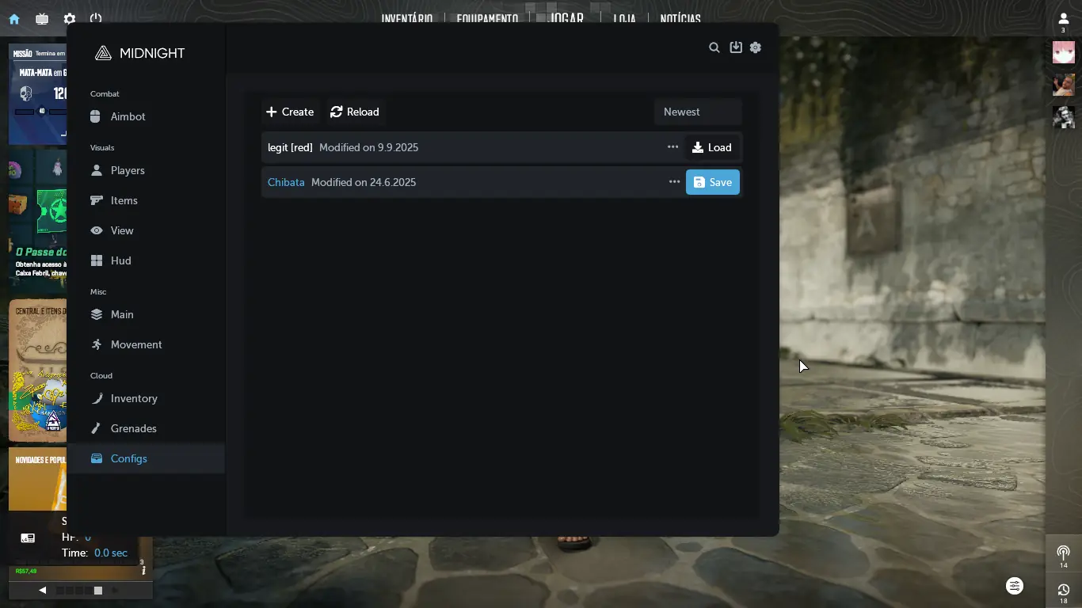Click the history clock icon at bottom right
This screenshot has width=1082, height=608.
pyautogui.click(x=1063, y=590)
